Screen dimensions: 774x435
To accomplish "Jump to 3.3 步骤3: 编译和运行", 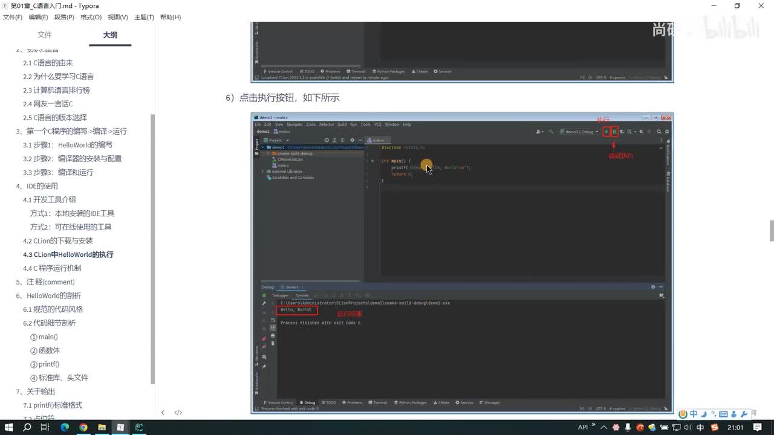I will coord(58,173).
